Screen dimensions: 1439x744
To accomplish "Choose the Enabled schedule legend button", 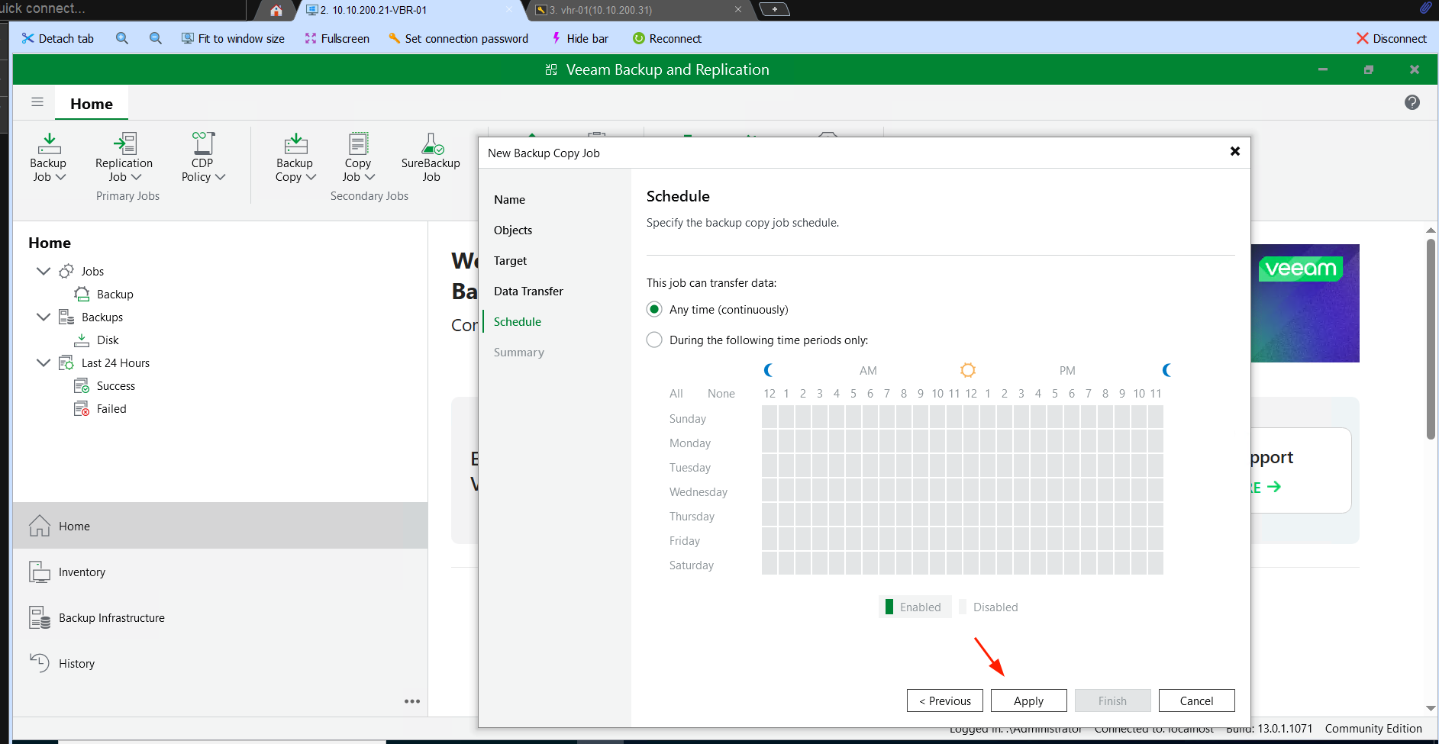I will (915, 607).
